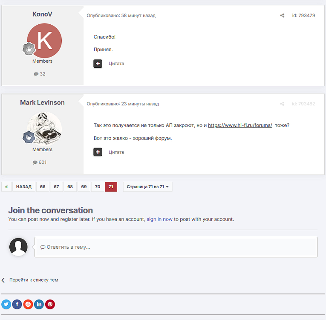Viewport: 326px width, 320px height.
Task: Go to page 66
Action: coord(43,187)
